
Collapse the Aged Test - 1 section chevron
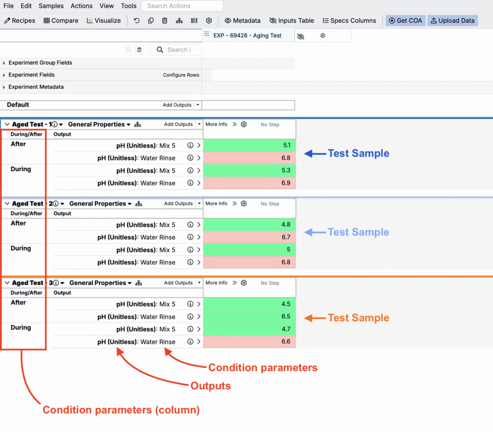point(7,124)
